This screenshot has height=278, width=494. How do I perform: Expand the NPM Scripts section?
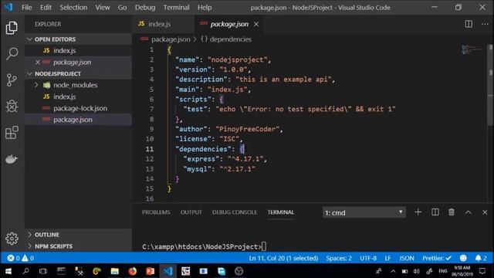point(78,246)
